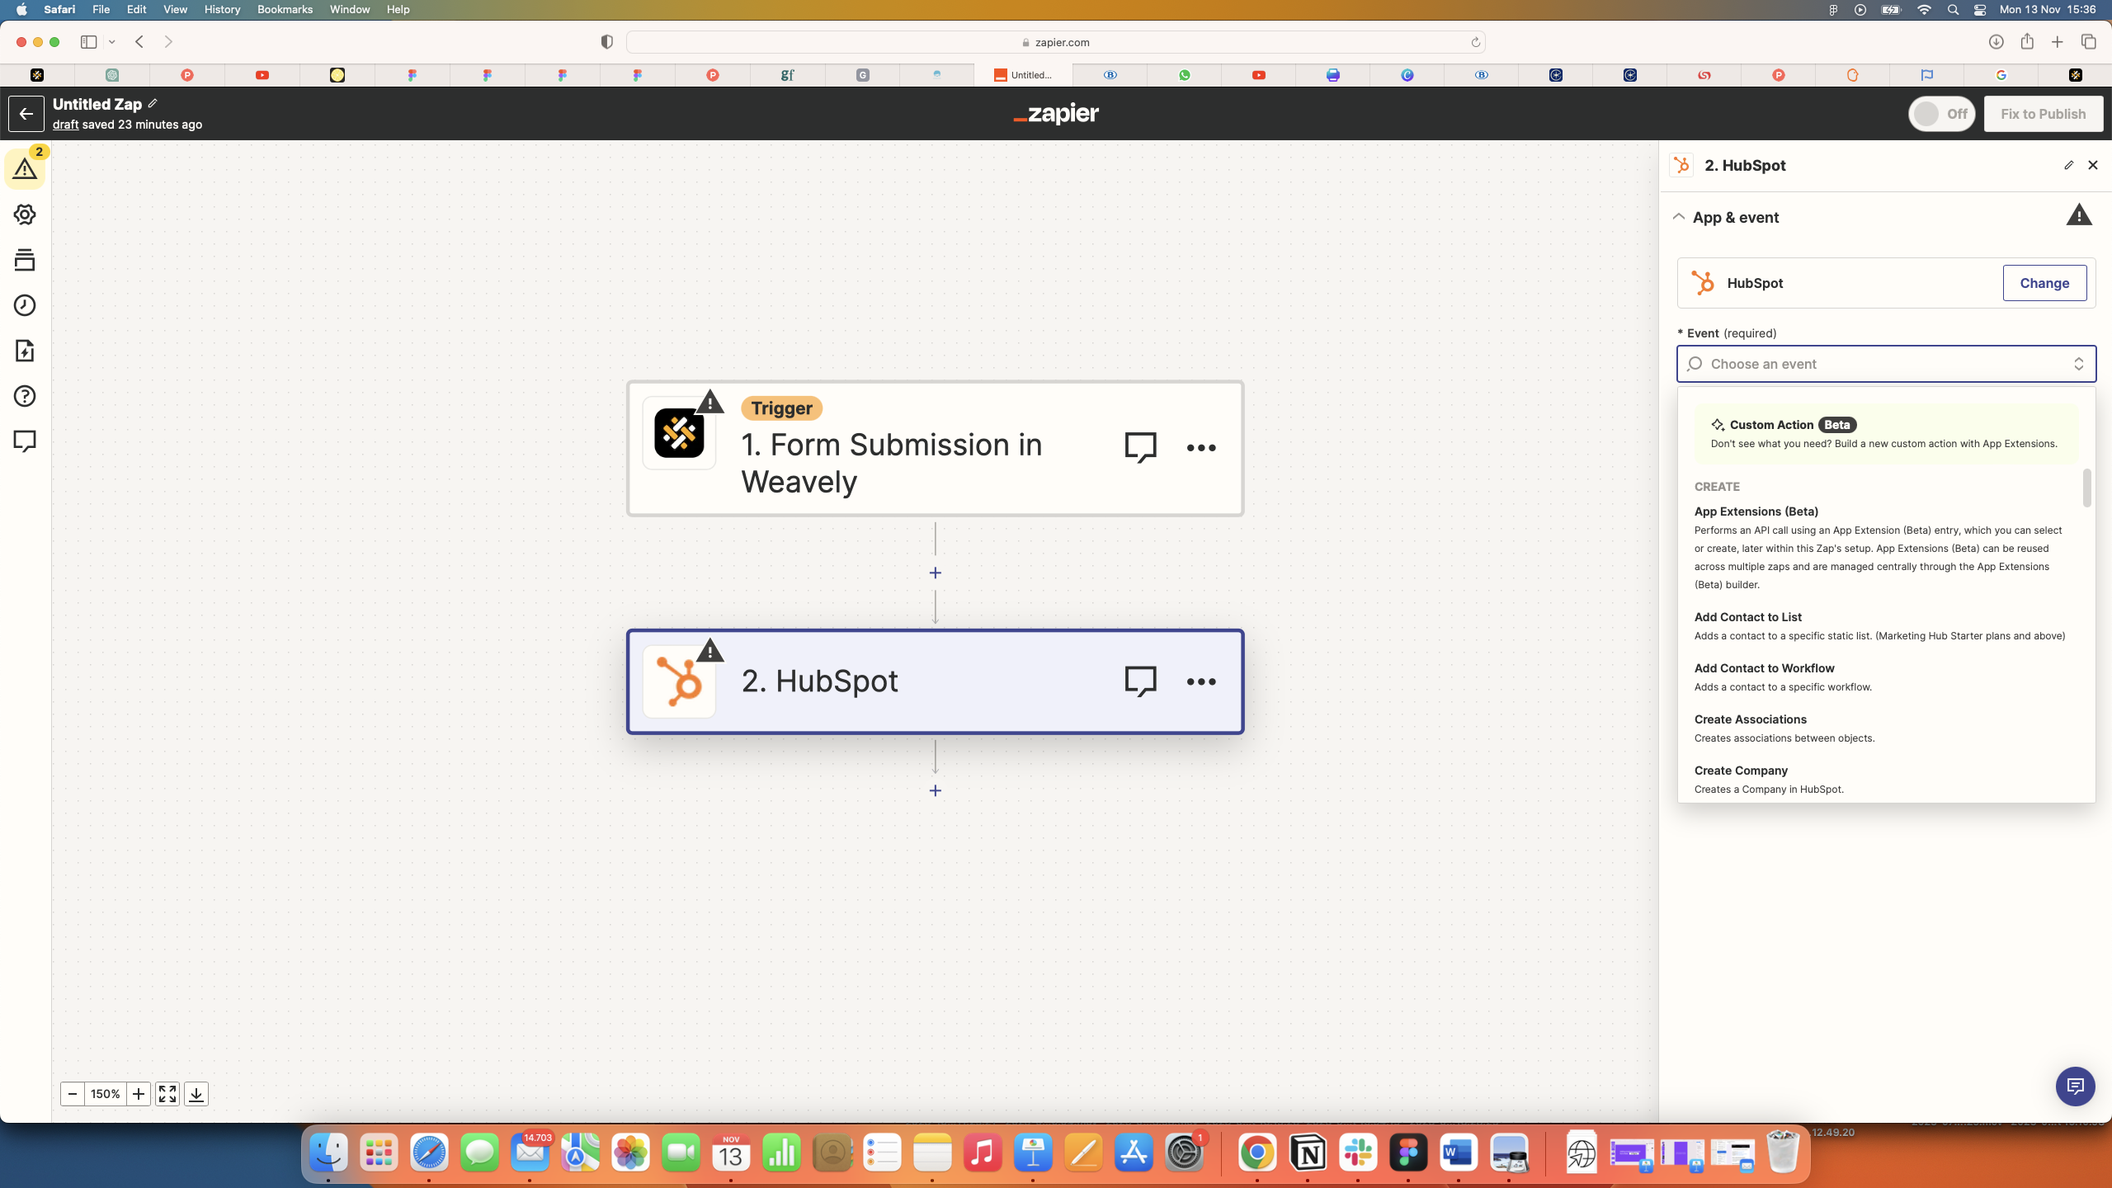
Task: Select the Form Submission in Weavely step
Action: click(935, 449)
